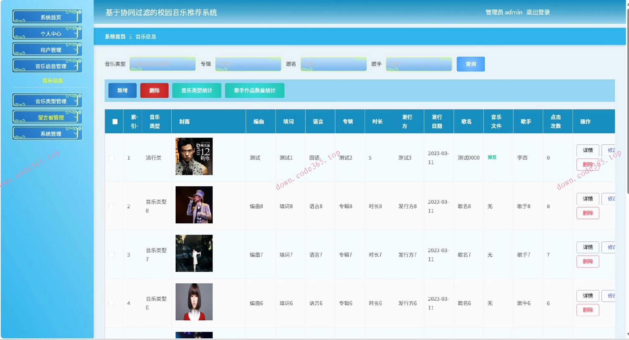Click the 专辑 search input field
The height and width of the screenshot is (340, 629).
(x=248, y=64)
